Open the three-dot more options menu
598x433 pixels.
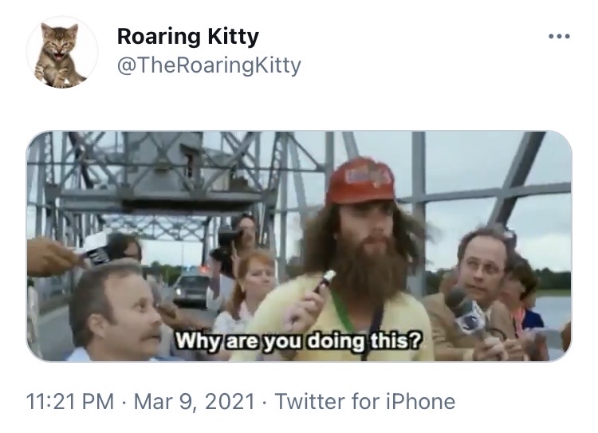[x=559, y=37]
